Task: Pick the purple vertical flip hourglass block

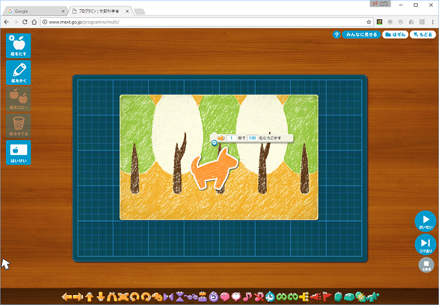Action: point(180,296)
